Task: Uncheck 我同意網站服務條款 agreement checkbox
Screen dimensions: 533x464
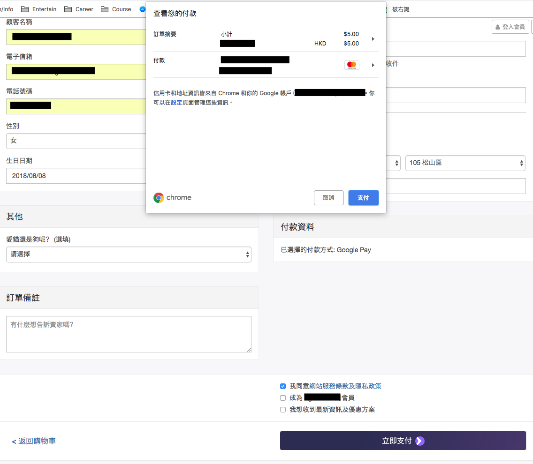Action: [x=283, y=386]
